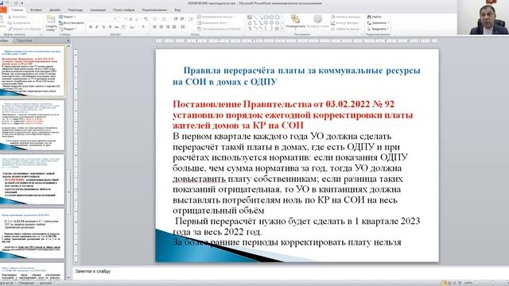Screen dimensions: 509x286
Task: Open the Вид ribbon tab
Action: (177, 10)
